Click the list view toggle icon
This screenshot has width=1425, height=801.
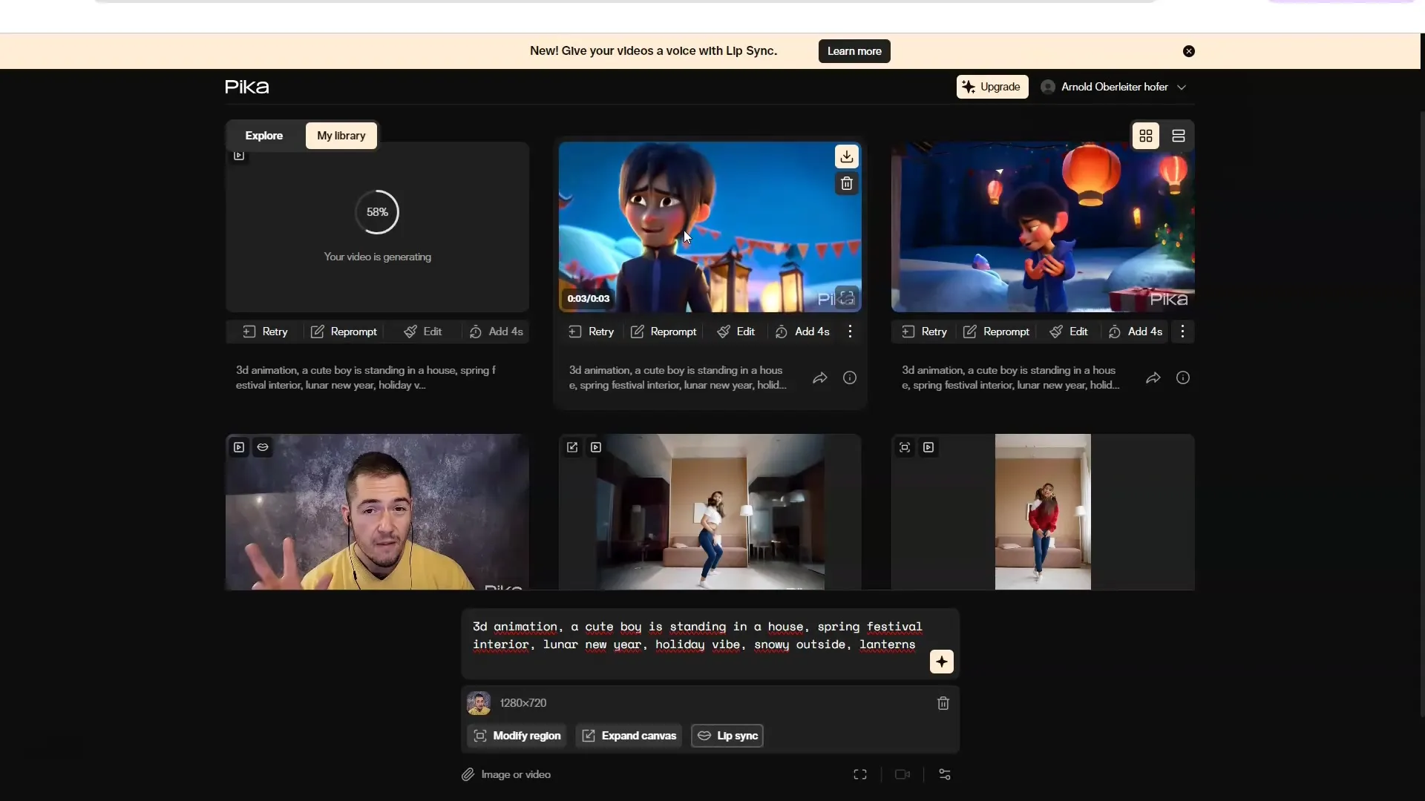pos(1179,135)
